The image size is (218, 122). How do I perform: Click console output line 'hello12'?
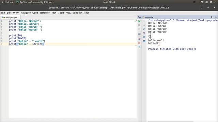[x=153, y=43]
